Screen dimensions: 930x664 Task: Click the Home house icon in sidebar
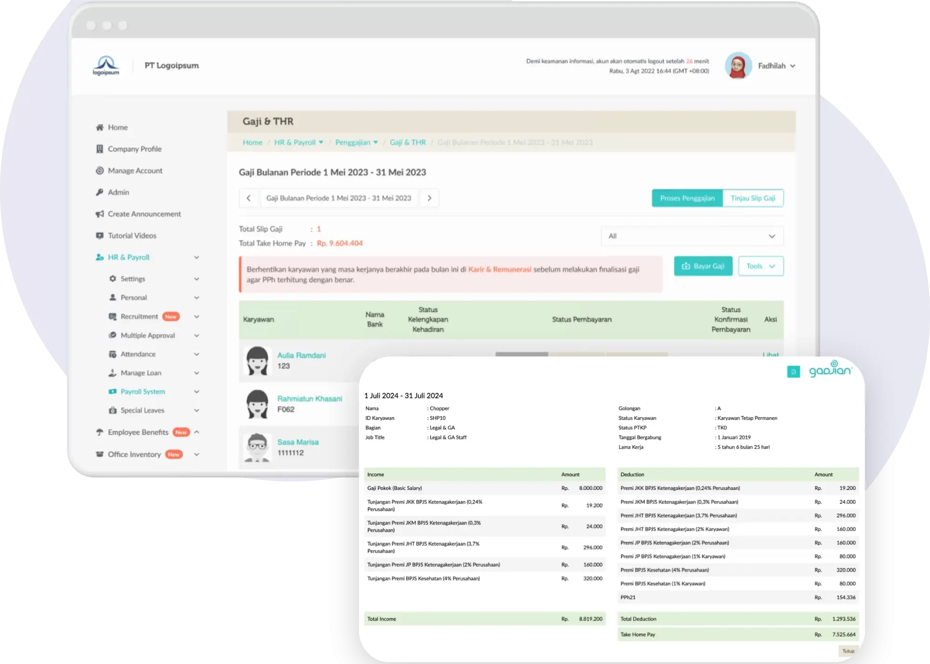[100, 127]
